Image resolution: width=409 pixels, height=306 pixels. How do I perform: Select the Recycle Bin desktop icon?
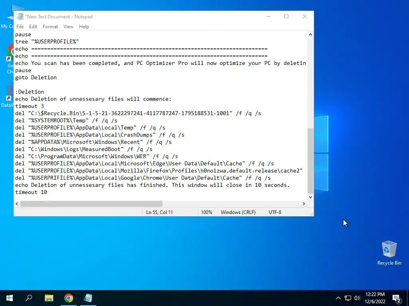389,253
